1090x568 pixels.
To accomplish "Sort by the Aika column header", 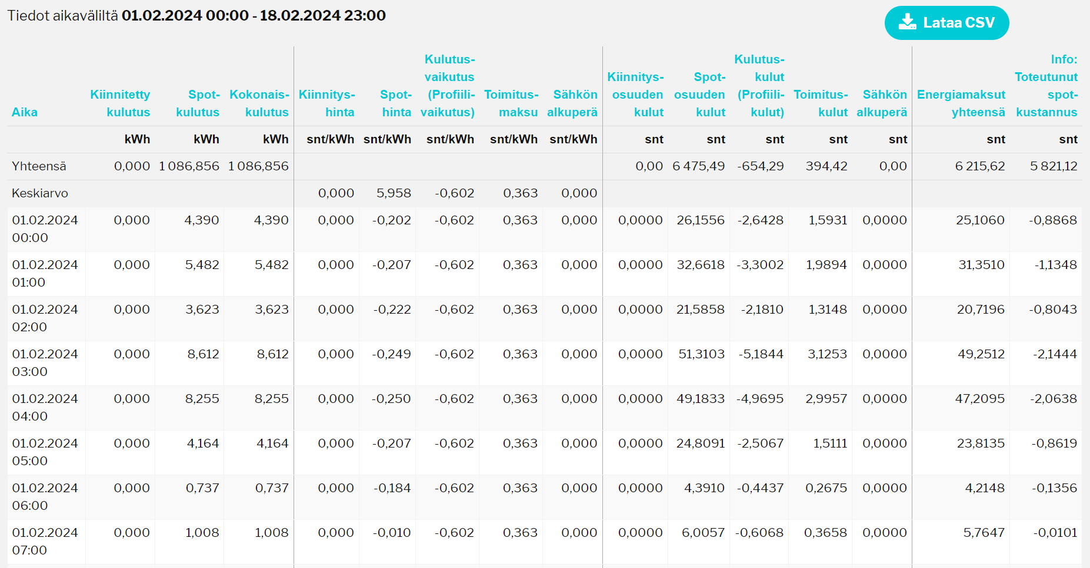I will point(25,112).
